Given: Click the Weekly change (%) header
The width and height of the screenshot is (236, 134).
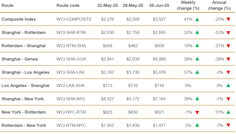Looking at the screenshot, I should coord(188,5).
